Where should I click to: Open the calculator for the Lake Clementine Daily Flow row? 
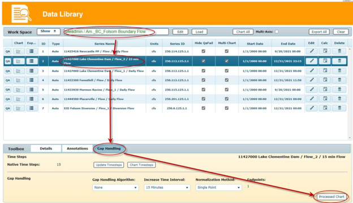(x=325, y=70)
